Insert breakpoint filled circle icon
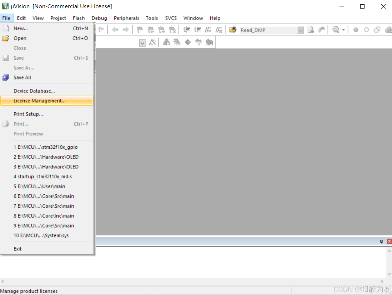Image resolution: width=392 pixels, height=295 pixels. click(x=356, y=30)
